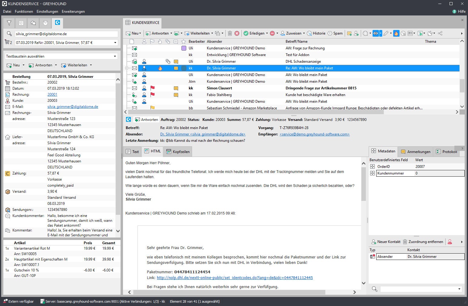Click the share icon in toolbar
Viewport: 468px width, 306px height.
point(440,33)
